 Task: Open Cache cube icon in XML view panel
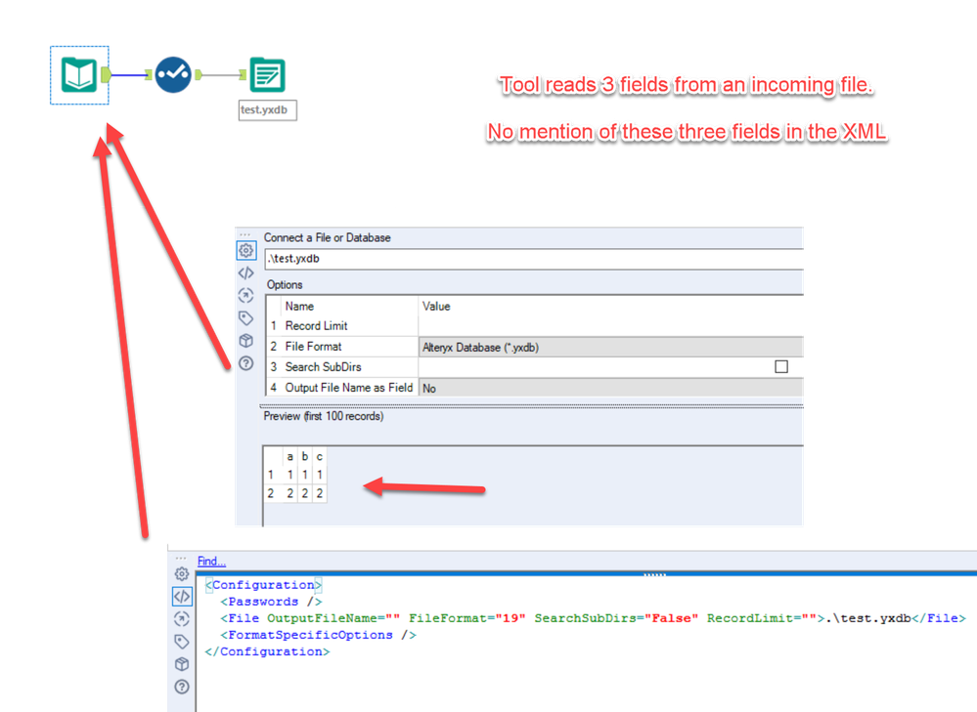182,664
